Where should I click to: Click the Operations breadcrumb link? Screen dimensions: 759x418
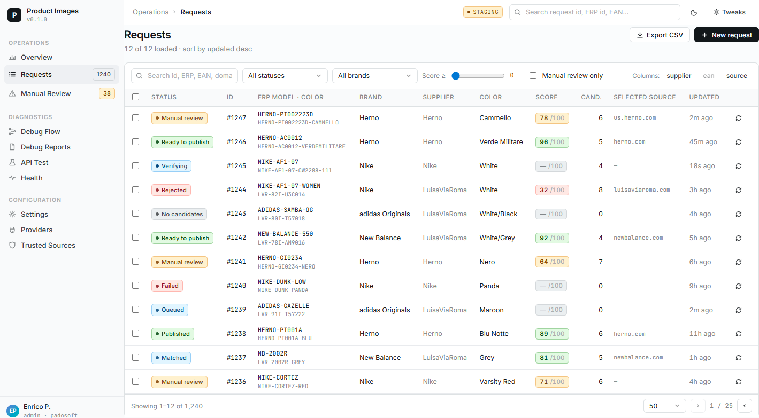[150, 12]
